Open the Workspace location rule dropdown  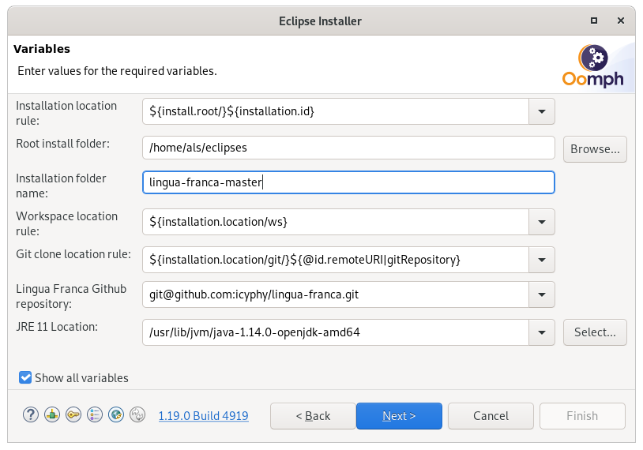point(542,222)
